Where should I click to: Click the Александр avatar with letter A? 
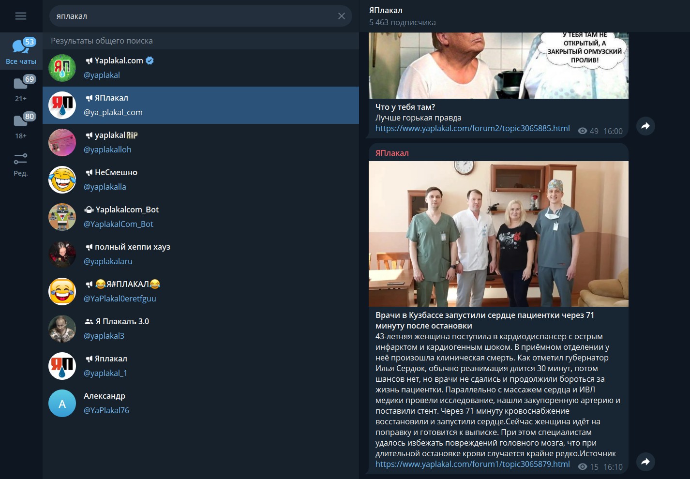(62, 403)
